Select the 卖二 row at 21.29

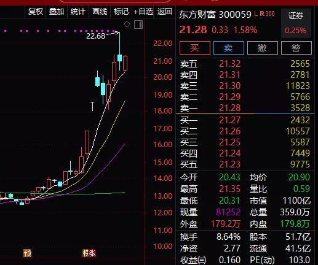(x=245, y=97)
